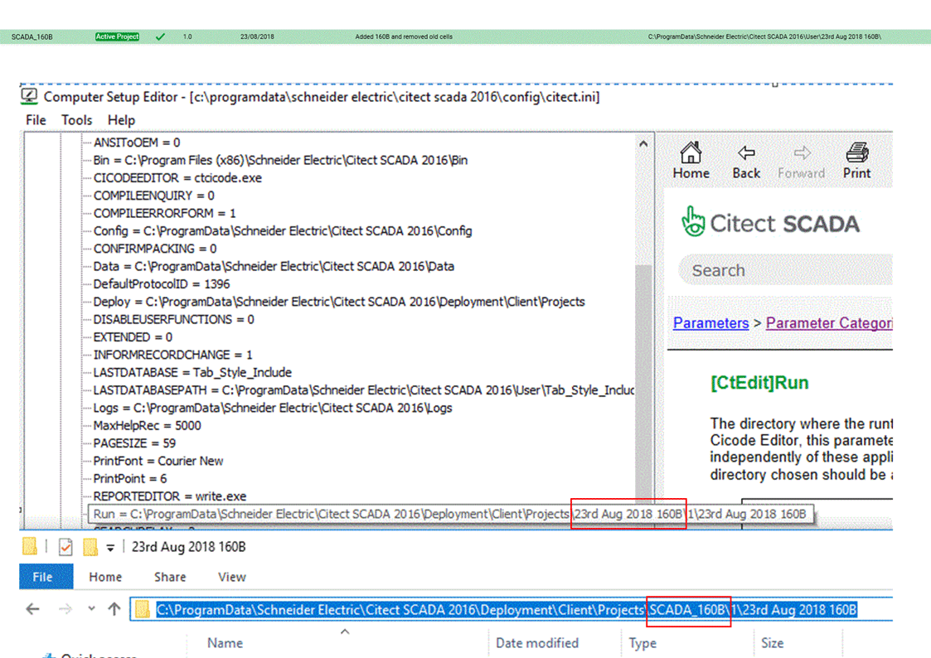Select the EXTENDED = 0 entry
Screen dimensions: 931x658
(133, 337)
